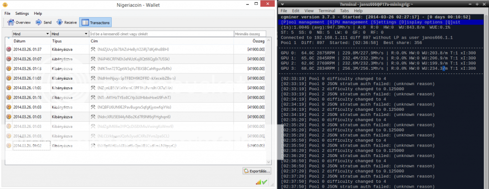Image resolution: width=489 pixels, height=189 pixels.
Task: Click status icon of 01:37 transaction row
Action: tap(9, 49)
